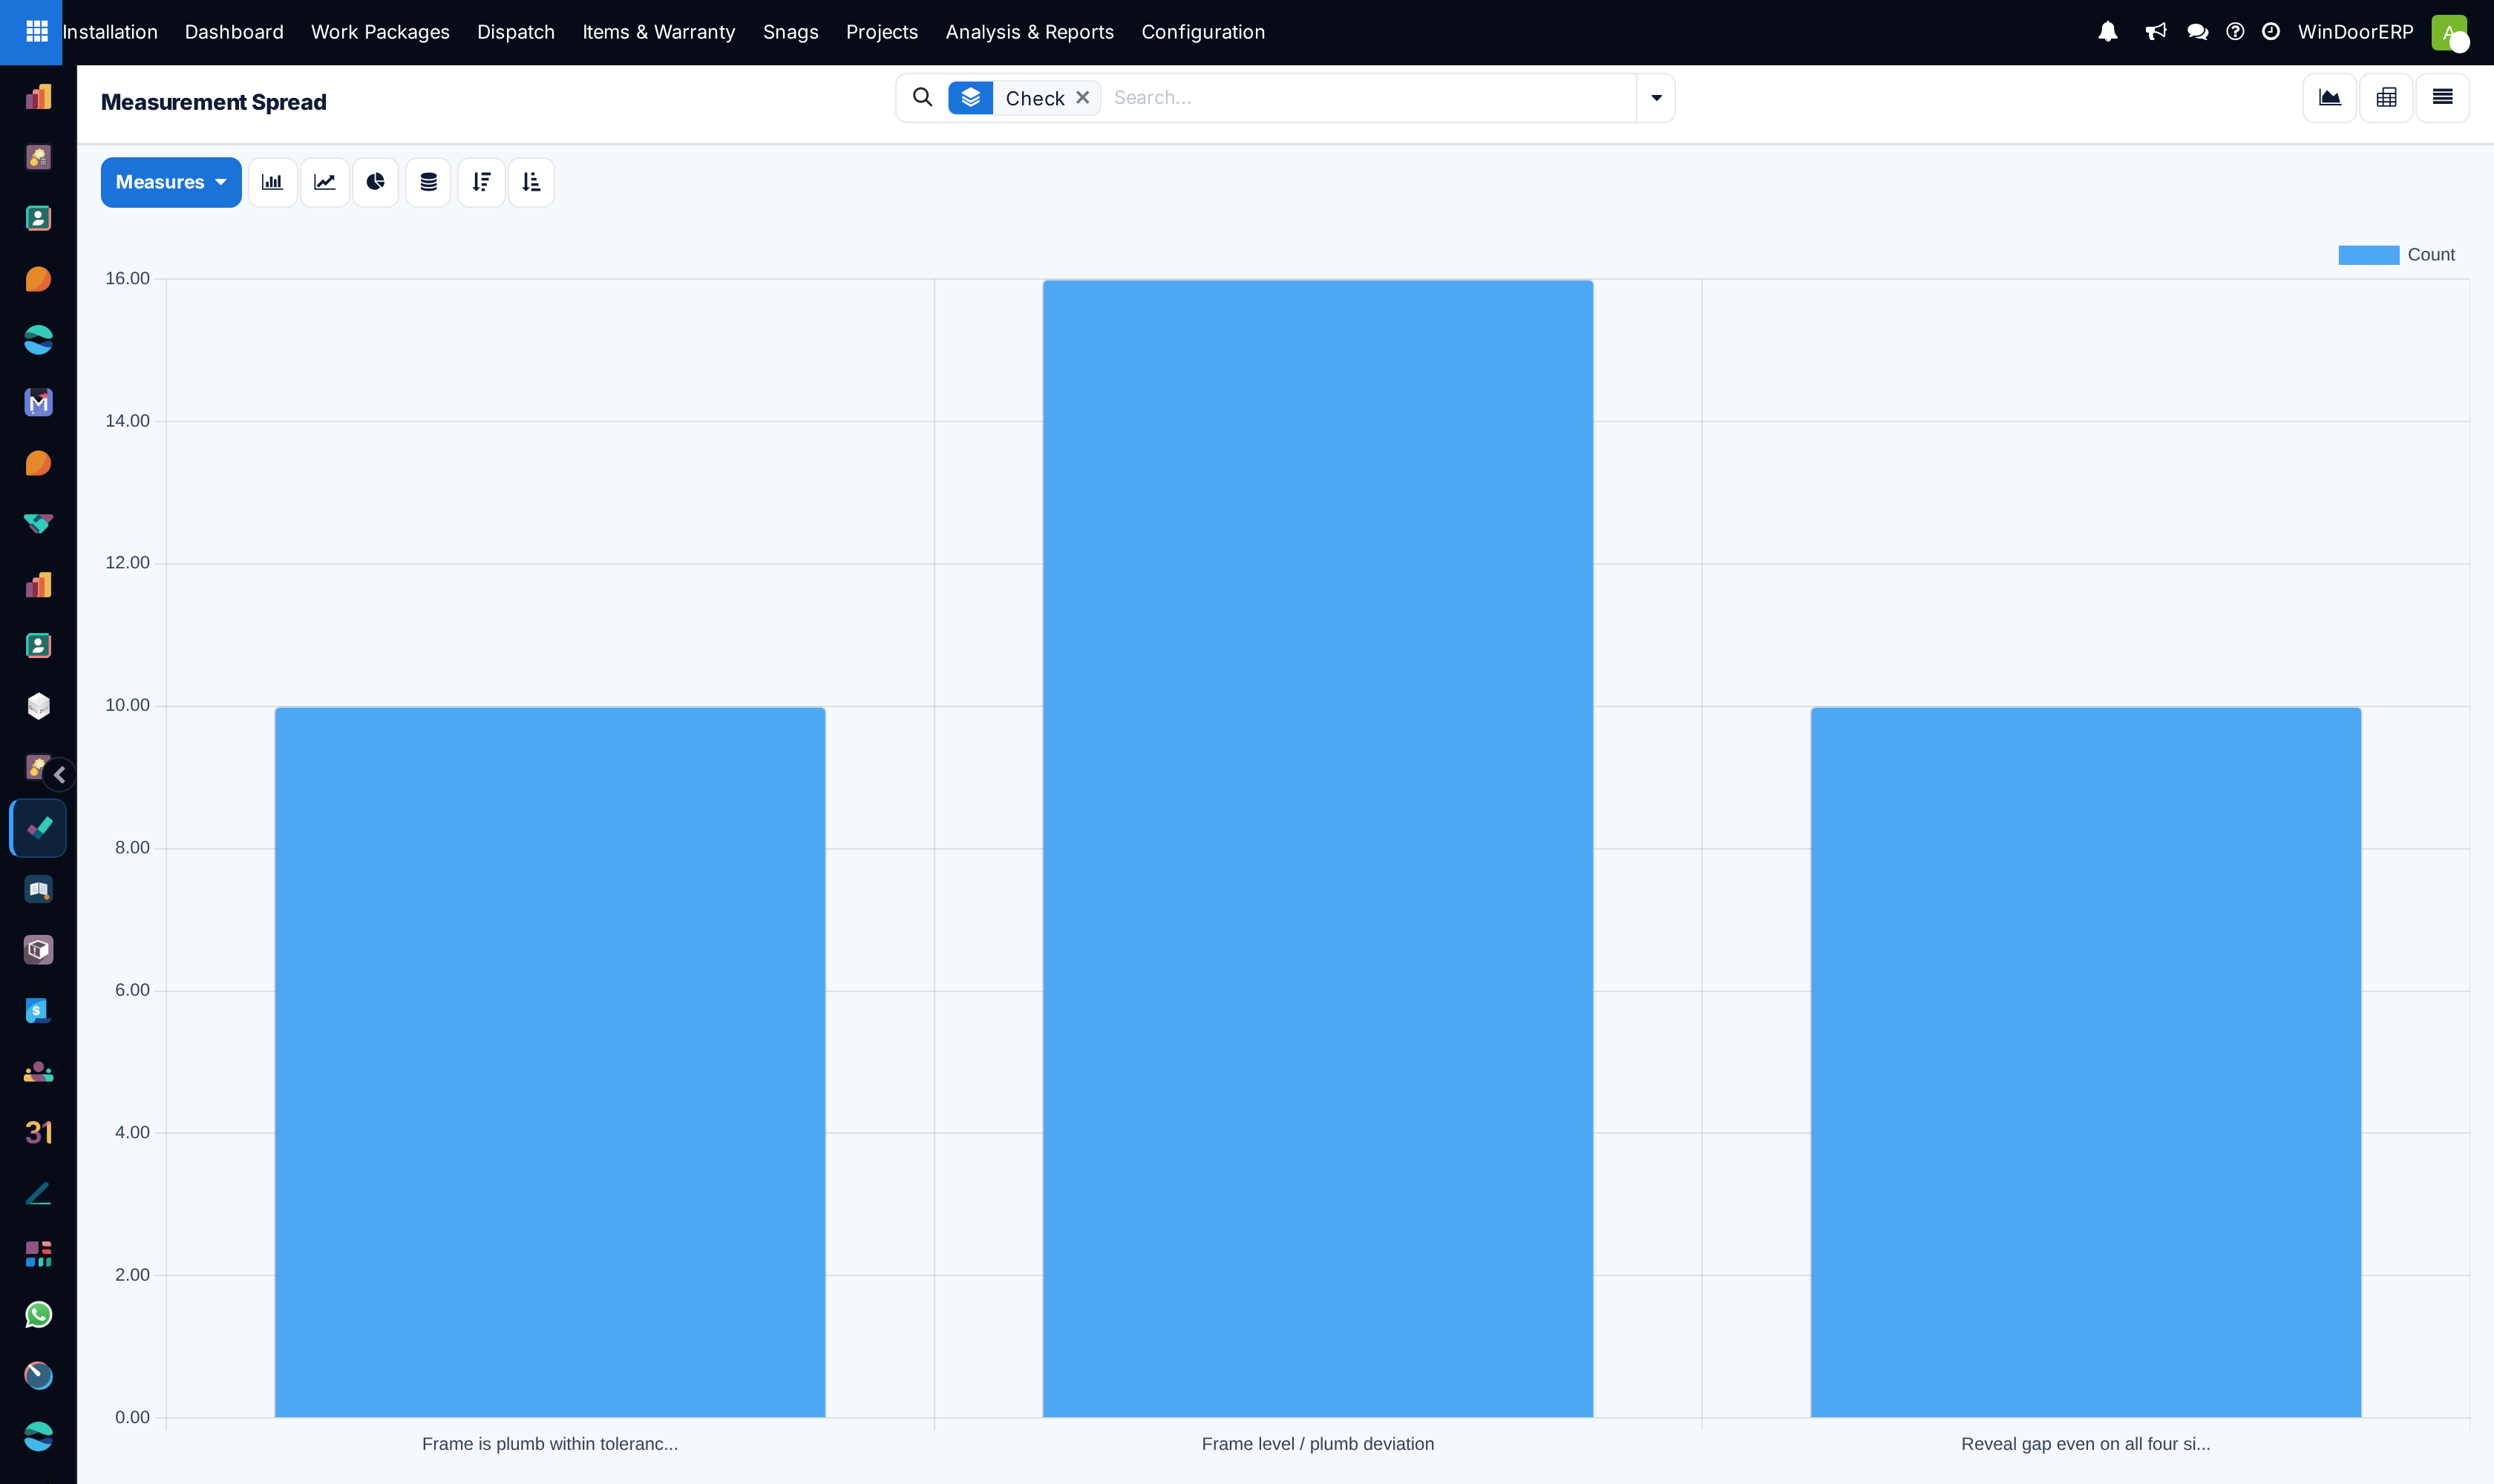Open the Dashboard menu
2494x1484 pixels.
234,32
